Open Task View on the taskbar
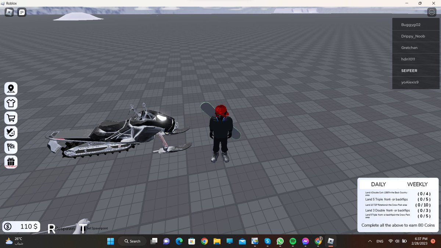The image size is (441, 248). click(154, 241)
